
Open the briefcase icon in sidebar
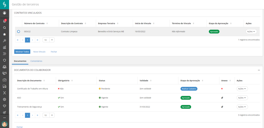pos(4,80)
